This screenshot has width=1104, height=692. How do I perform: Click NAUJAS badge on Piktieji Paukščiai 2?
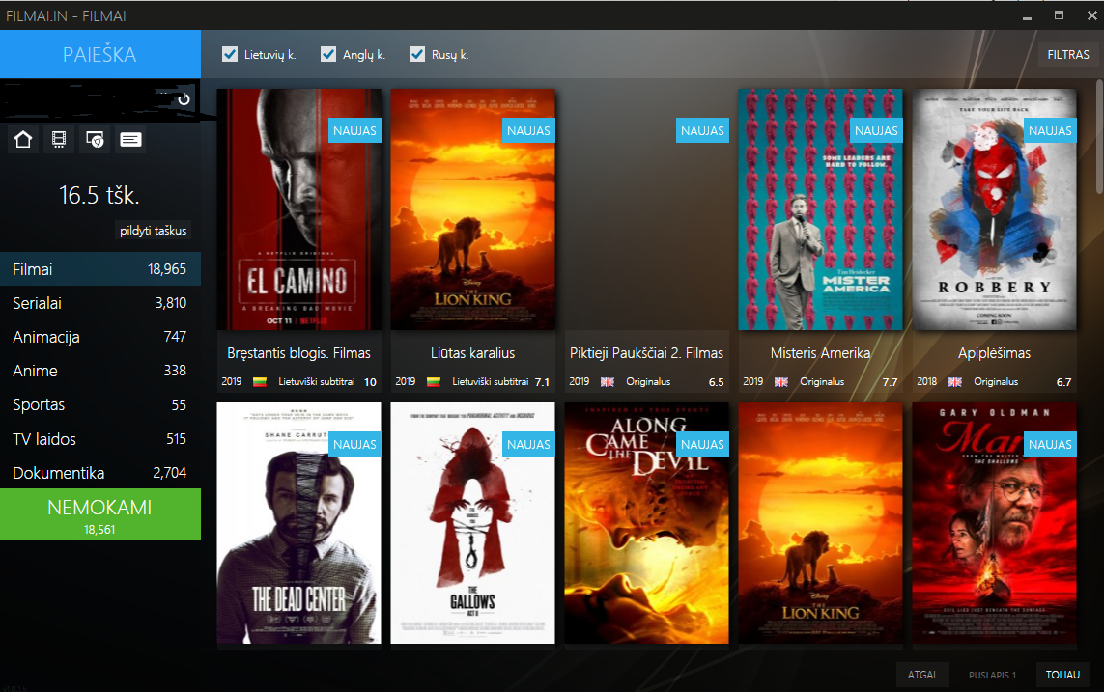702,131
